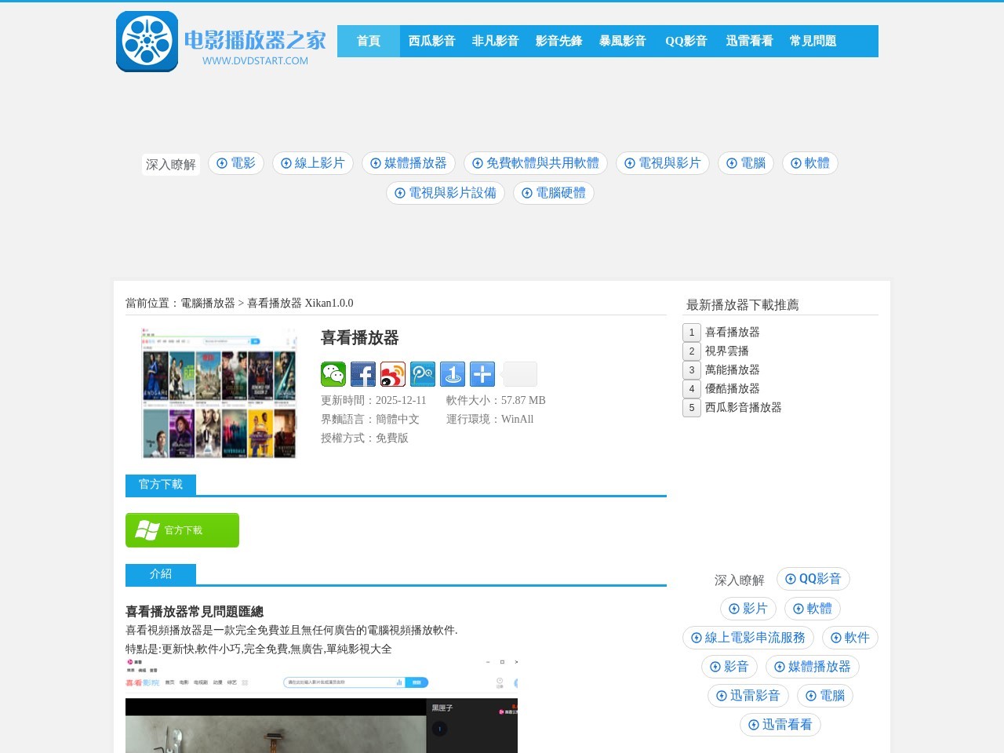Screen dimensions: 1004x753
Task: Click the Tencent Weibo share icon
Action: (x=423, y=374)
